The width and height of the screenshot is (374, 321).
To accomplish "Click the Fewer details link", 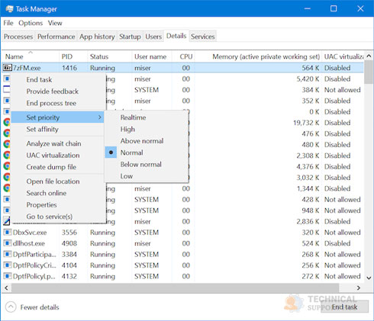I will click(x=40, y=307).
